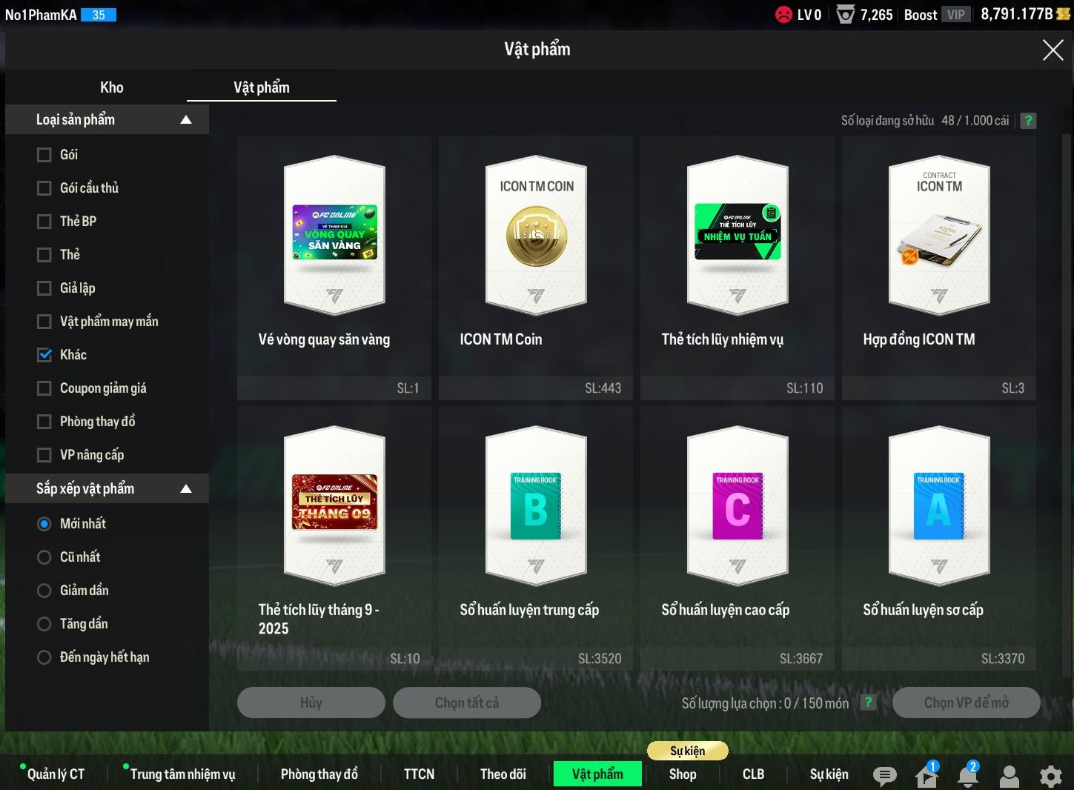This screenshot has height=790, width=1074.
Task: Open the user profile icon
Action: (x=1010, y=775)
